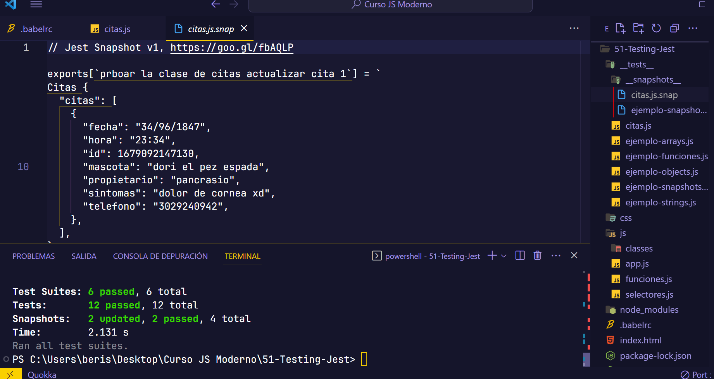Collapse all folders in the Explorer

pos(675,28)
